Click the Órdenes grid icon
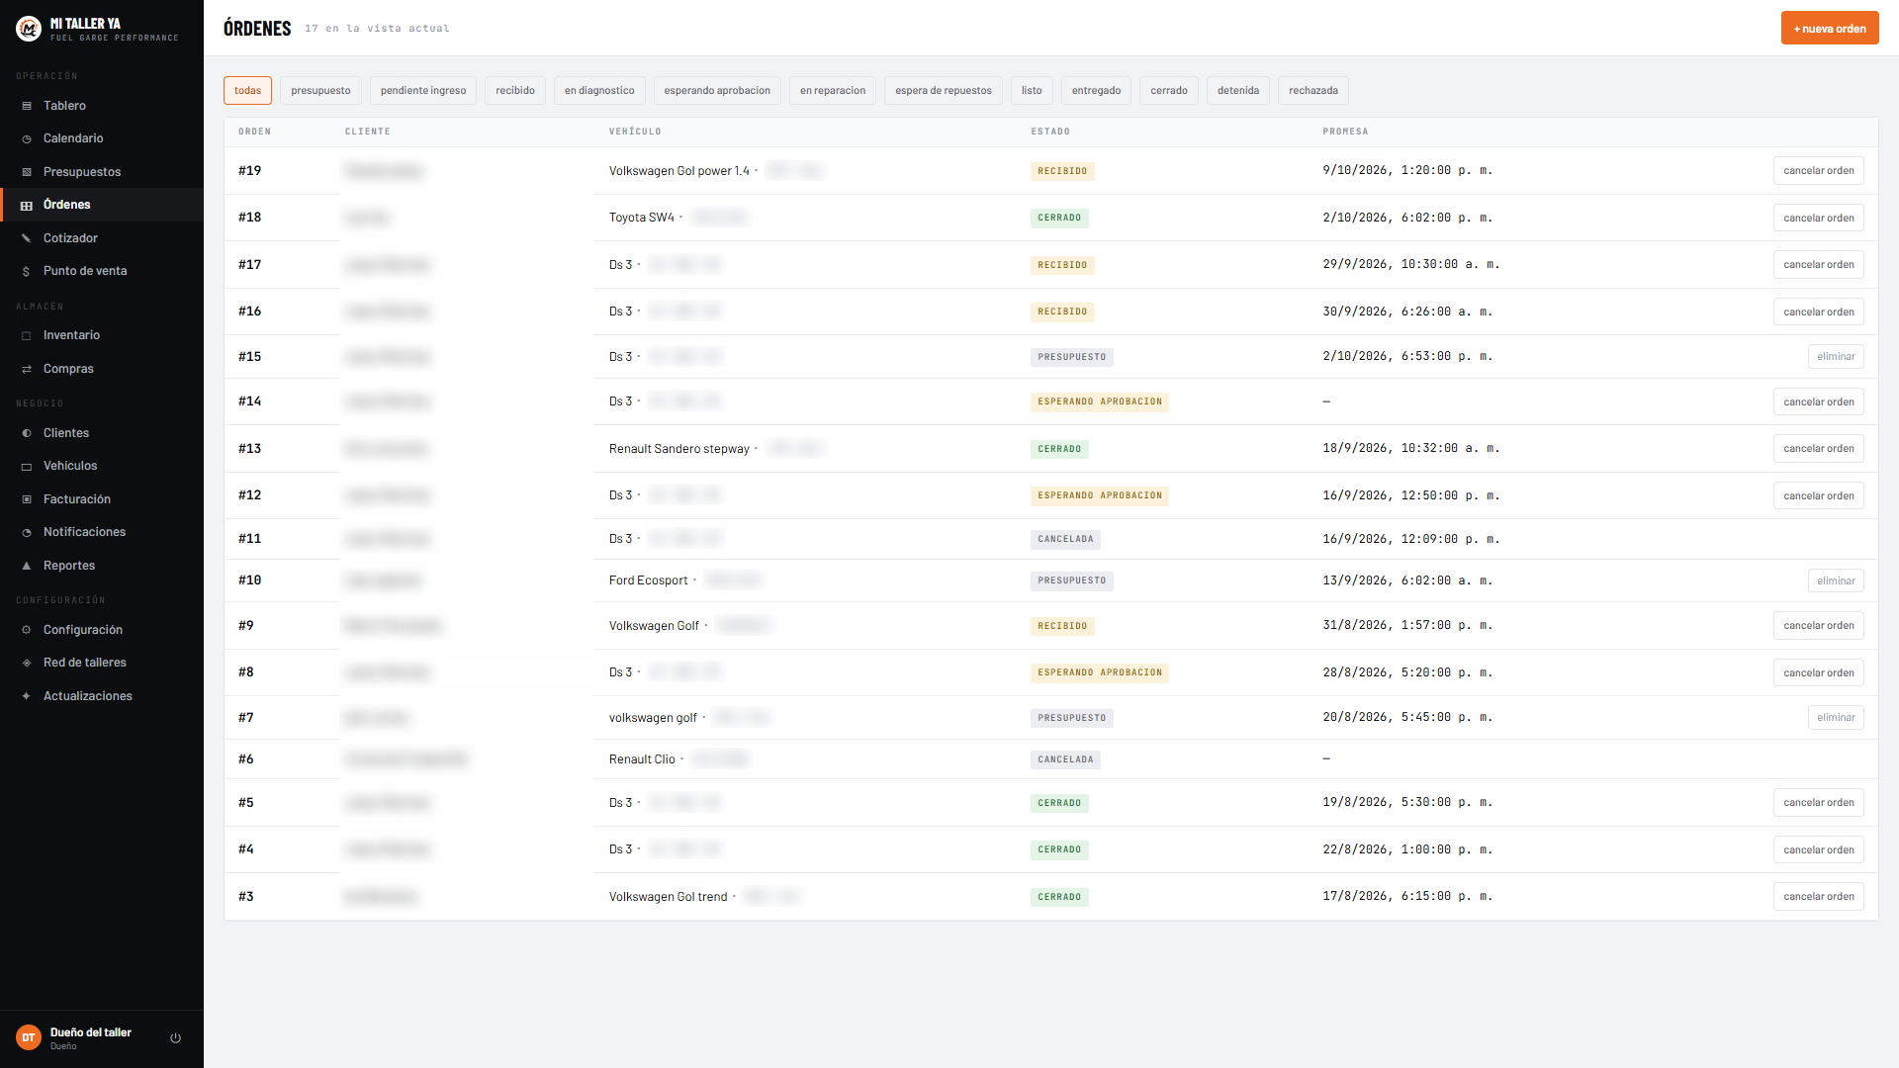This screenshot has height=1068, width=1899. pos(27,205)
